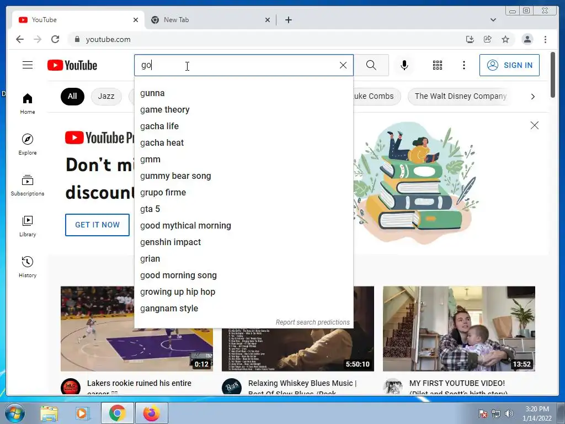Screen dimensions: 565x424
Task: Go to Home in the sidebar
Action: pos(28,104)
